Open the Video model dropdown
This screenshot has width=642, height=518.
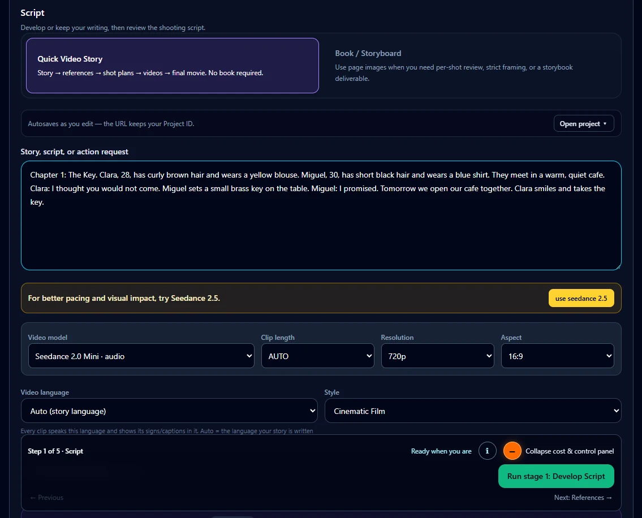(141, 356)
